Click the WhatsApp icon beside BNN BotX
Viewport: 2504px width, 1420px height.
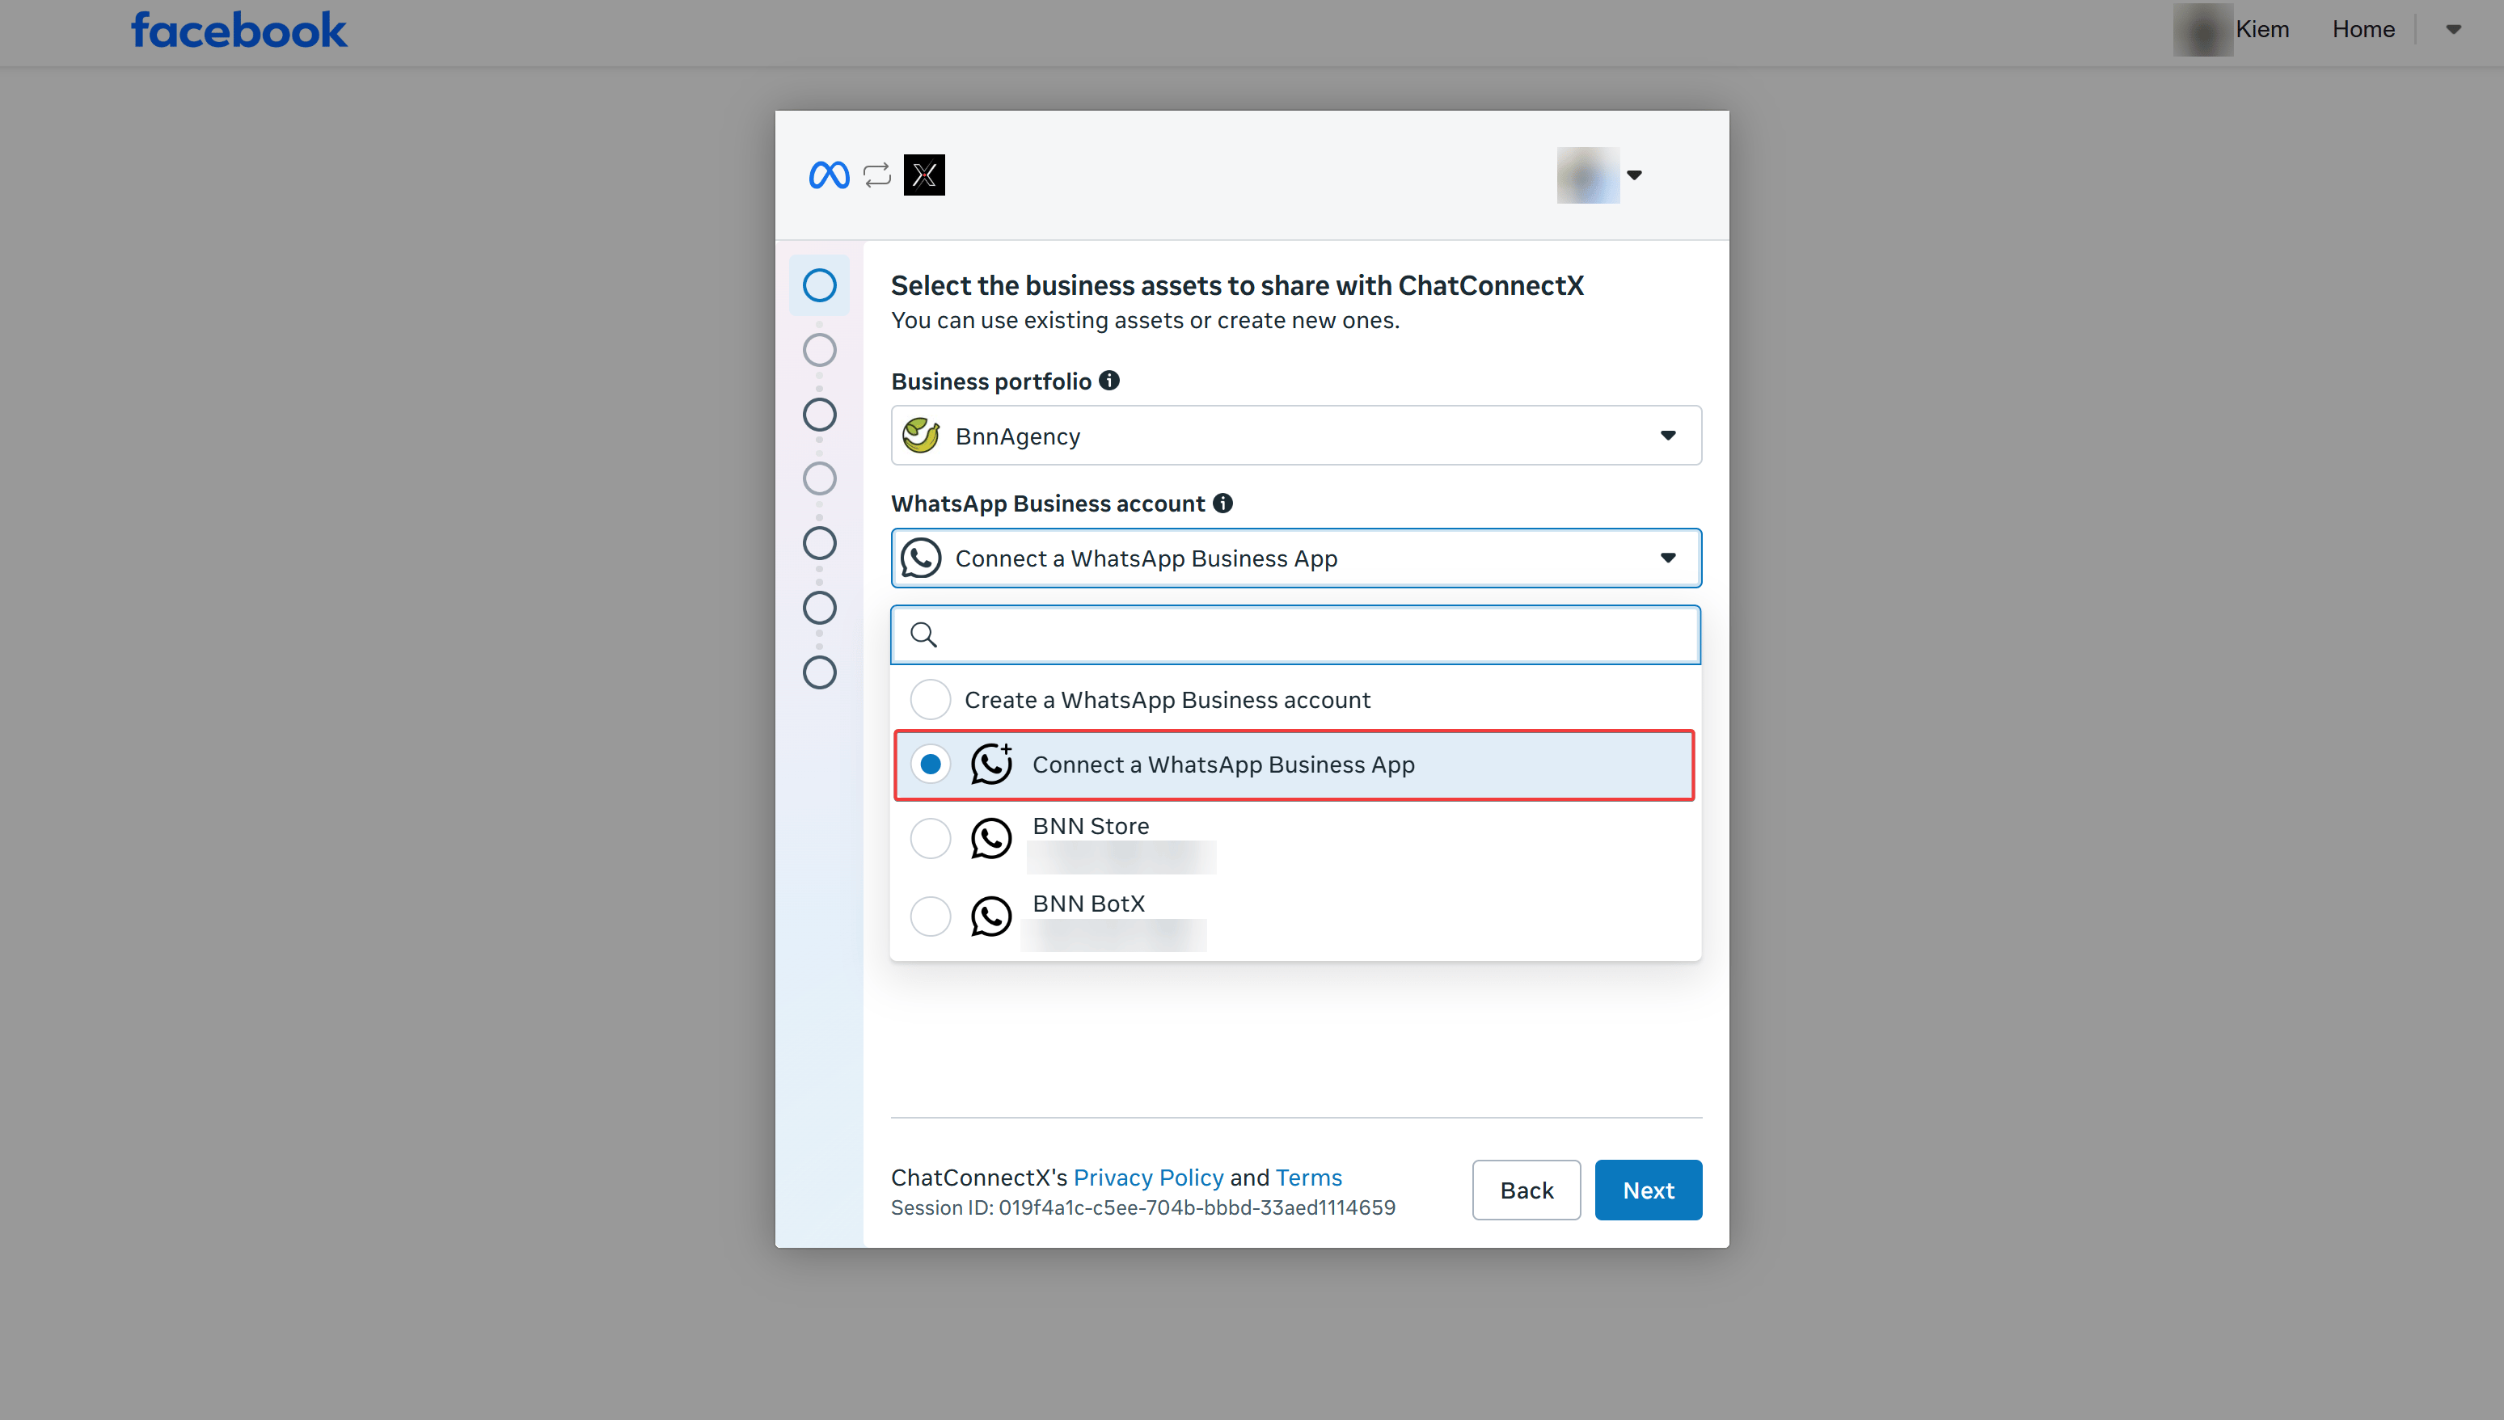(991, 916)
